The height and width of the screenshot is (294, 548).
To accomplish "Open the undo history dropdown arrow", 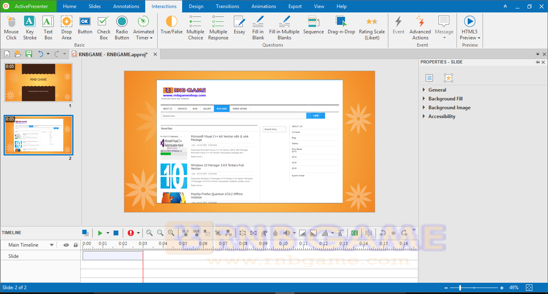I will 48,54.
